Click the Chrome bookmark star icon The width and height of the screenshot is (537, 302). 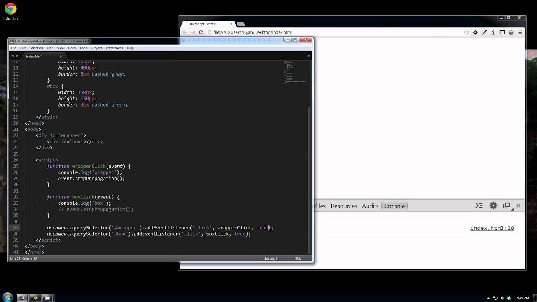(466, 32)
